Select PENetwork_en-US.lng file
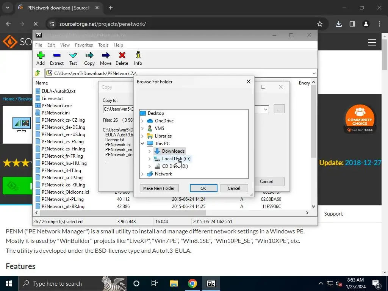Viewport: 388px width, 291px height. [x=60, y=135]
